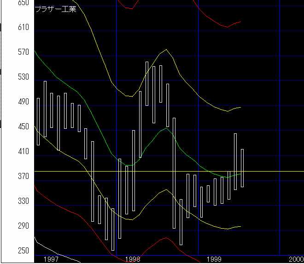Click the 650 price label on the axis
304x264 pixels.
[x=23, y=3]
